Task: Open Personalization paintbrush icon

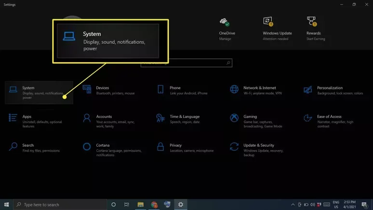Action: [308, 90]
